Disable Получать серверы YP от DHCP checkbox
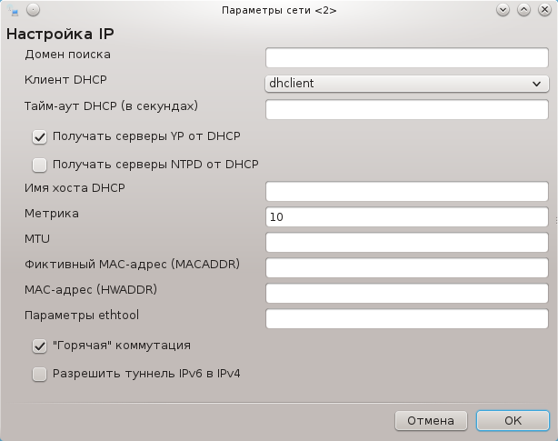The width and height of the screenshot is (558, 441). 39,137
